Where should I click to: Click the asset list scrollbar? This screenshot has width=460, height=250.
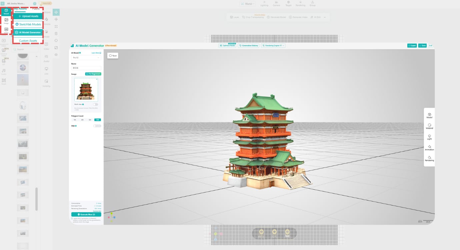point(36,199)
